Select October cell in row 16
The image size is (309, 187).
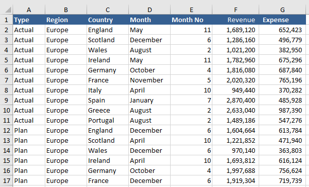149,170
